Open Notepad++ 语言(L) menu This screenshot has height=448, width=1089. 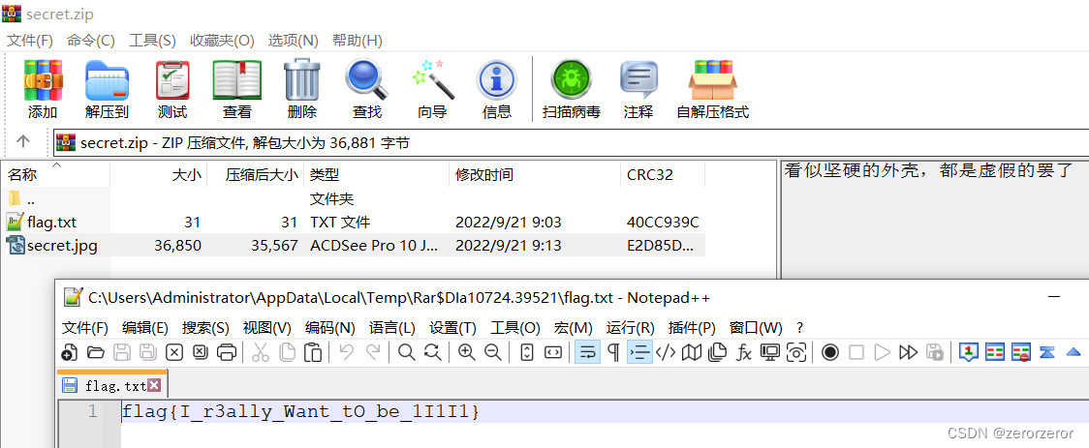392,327
